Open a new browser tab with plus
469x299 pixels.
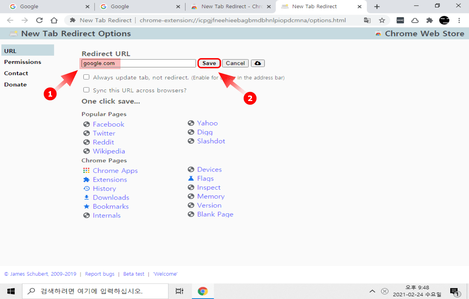[x=377, y=7]
